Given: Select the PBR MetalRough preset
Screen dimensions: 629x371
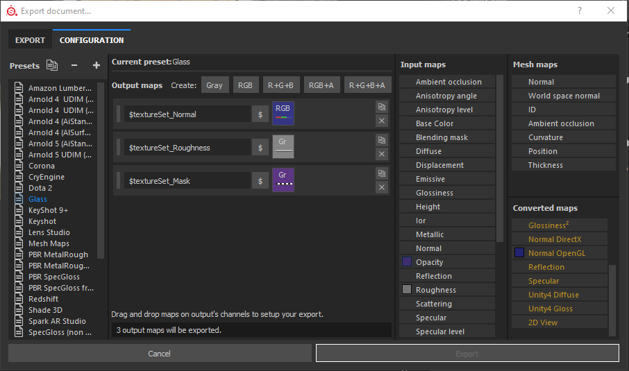Looking at the screenshot, I should click(x=58, y=254).
